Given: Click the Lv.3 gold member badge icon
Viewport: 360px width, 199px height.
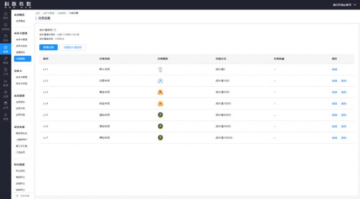Looking at the screenshot, I should point(160,92).
